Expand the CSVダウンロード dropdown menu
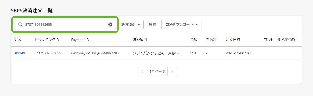 [x=181, y=25]
